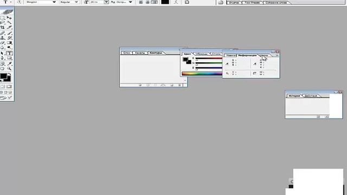Image resolution: width=347 pixels, height=195 pixels.
Task: Open the font family dropdown
Action: pyautogui.click(x=54, y=2)
